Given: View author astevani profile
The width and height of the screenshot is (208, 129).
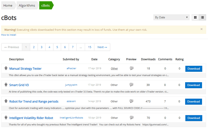Looking at the screenshot, I should tap(71, 101).
